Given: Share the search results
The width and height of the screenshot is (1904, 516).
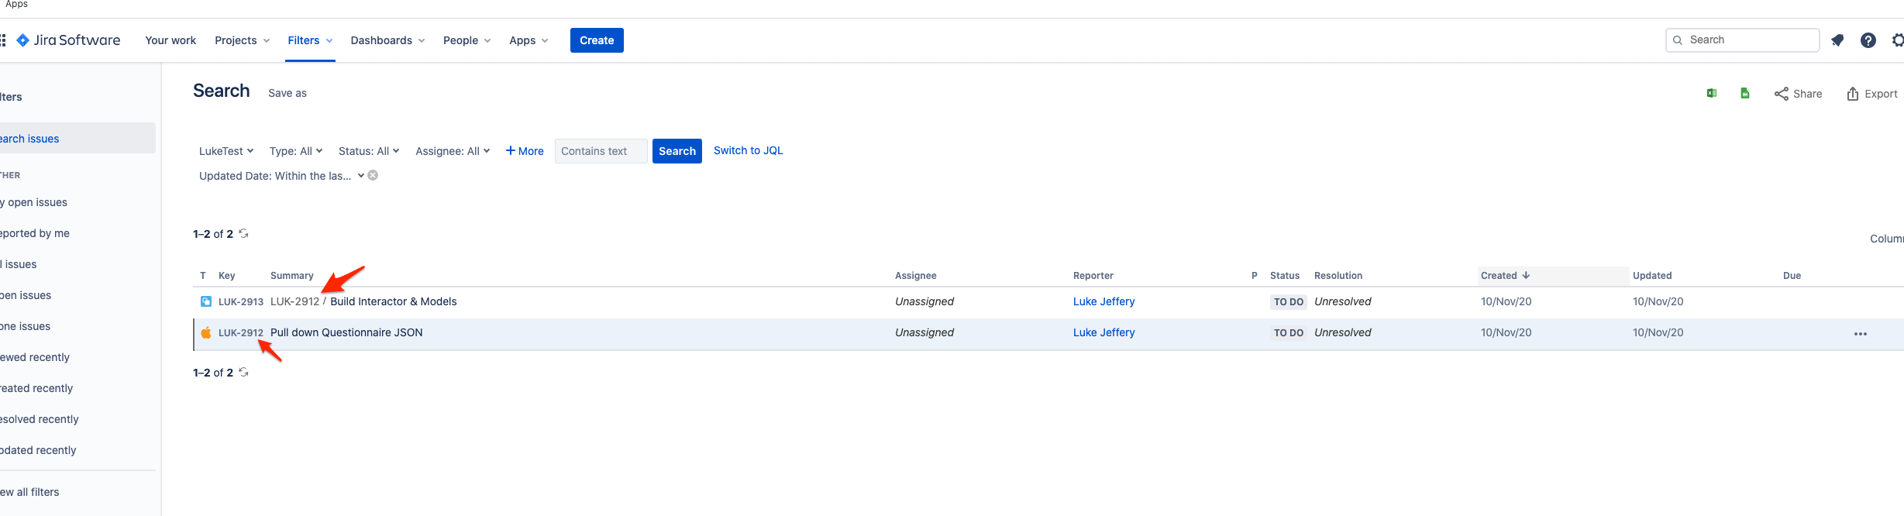Looking at the screenshot, I should [x=1798, y=94].
